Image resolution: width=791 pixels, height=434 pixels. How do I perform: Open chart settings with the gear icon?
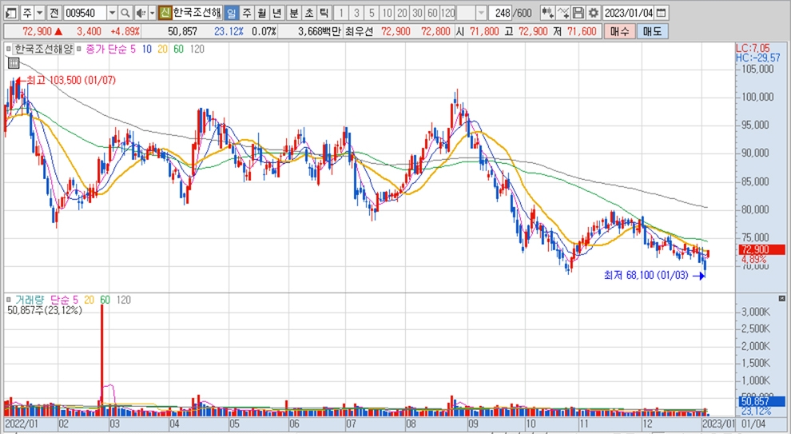click(594, 13)
